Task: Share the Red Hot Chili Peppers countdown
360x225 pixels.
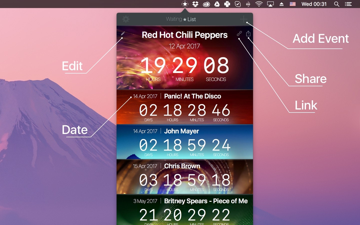Action: (248, 33)
